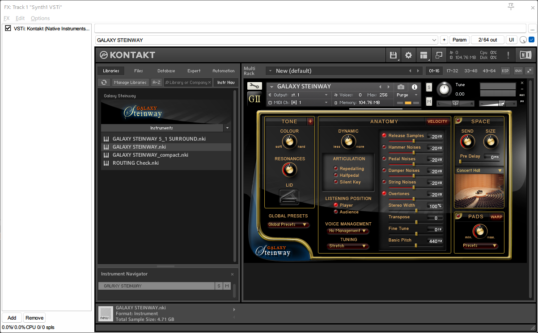
Task: Click the Dynamic knob
Action: [348, 142]
